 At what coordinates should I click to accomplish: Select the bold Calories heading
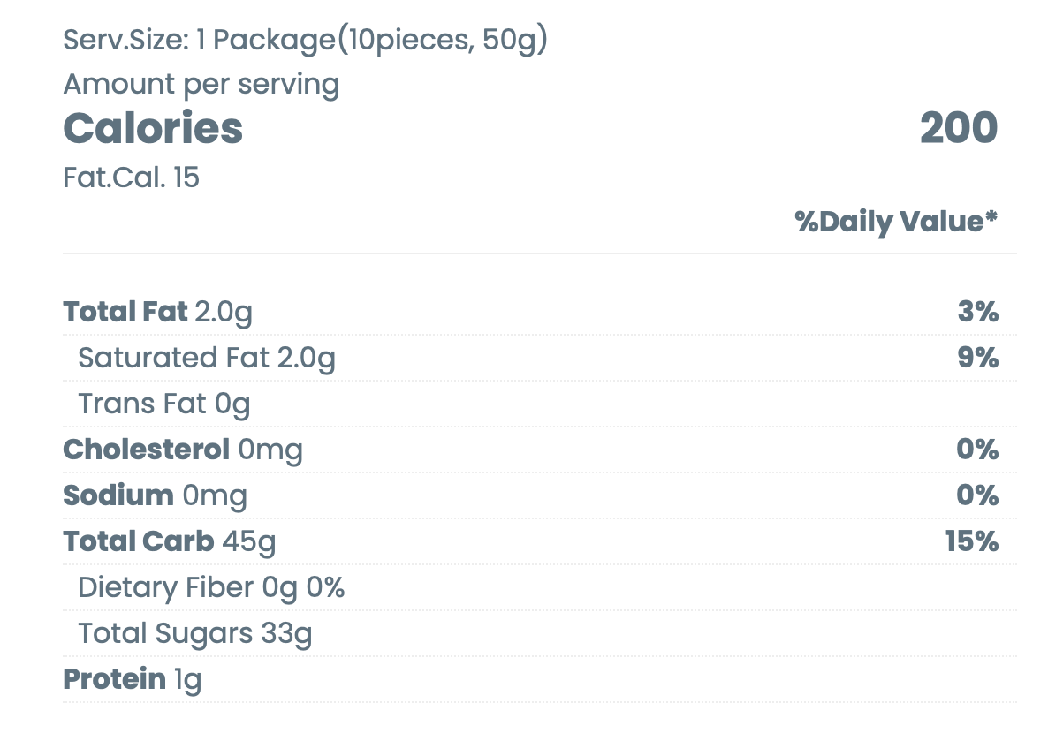coord(153,129)
